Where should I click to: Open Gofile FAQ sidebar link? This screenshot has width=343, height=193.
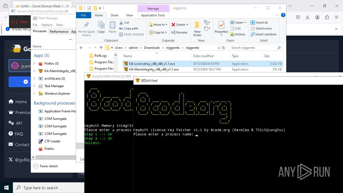16,134
